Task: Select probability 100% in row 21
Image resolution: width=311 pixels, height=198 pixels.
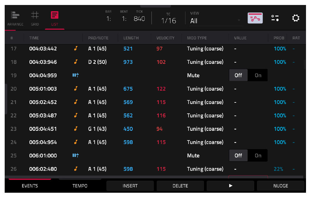Action: pos(280,102)
